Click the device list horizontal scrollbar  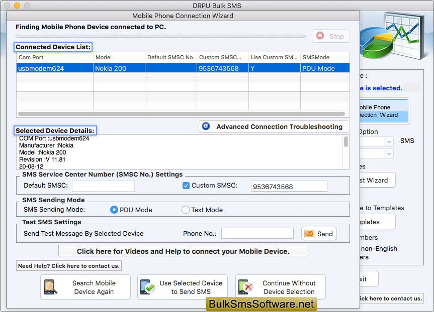tap(182, 114)
